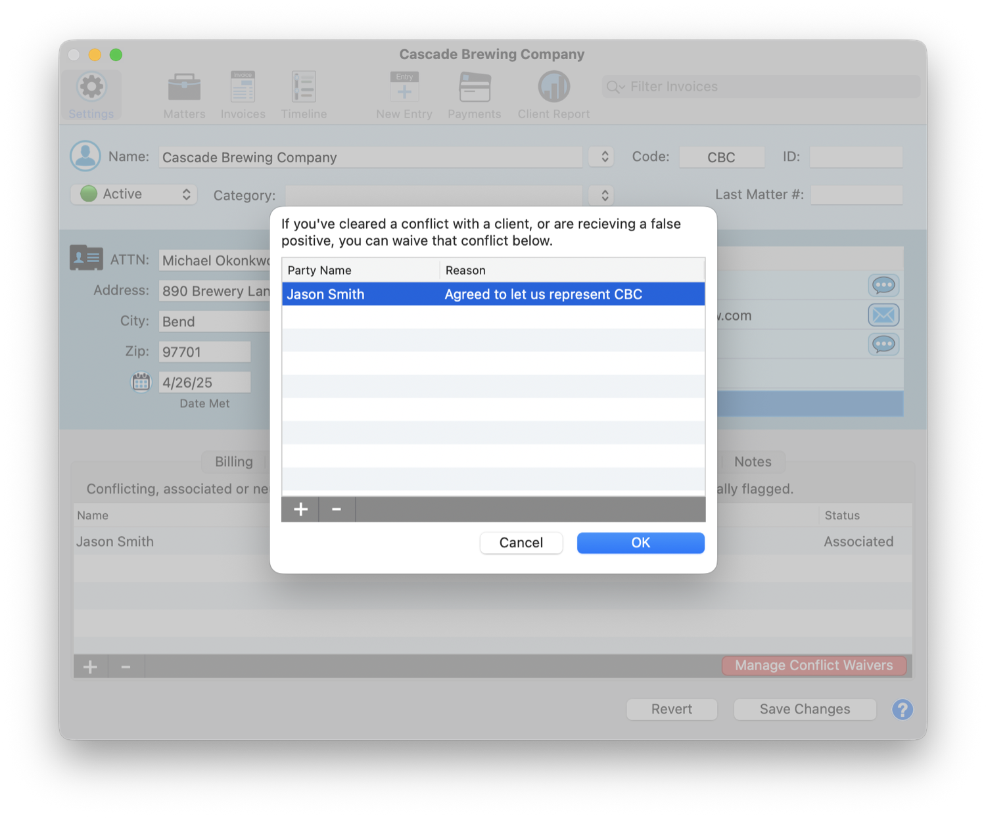Switch to the Billing tab
This screenshot has width=986, height=818.
point(234,462)
